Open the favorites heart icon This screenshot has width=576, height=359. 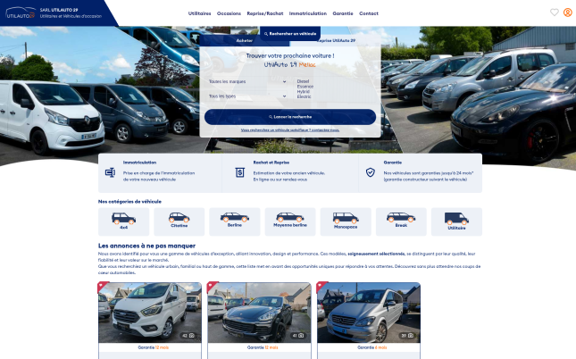554,13
